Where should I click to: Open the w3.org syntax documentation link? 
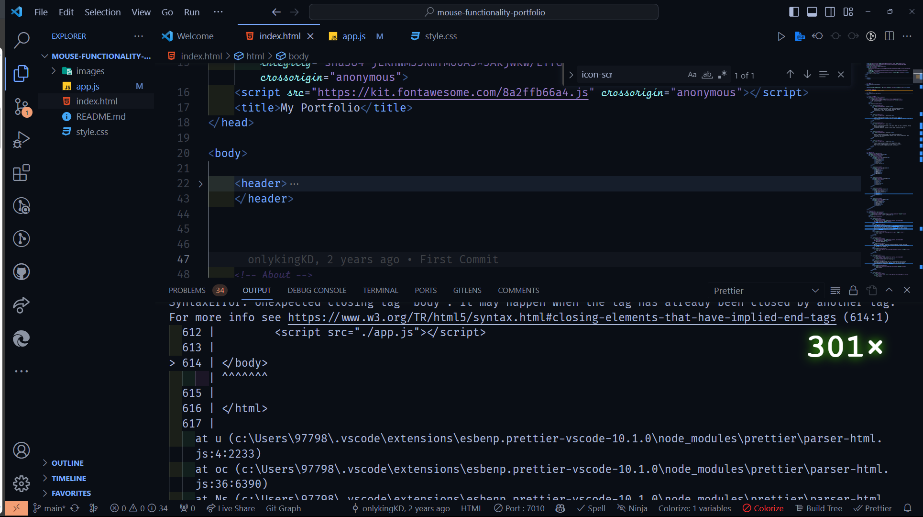[560, 317]
